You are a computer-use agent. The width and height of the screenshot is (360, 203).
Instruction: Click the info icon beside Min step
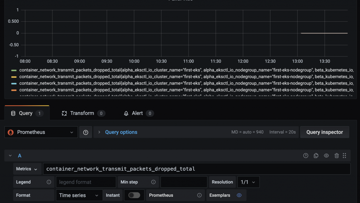coord(153,182)
